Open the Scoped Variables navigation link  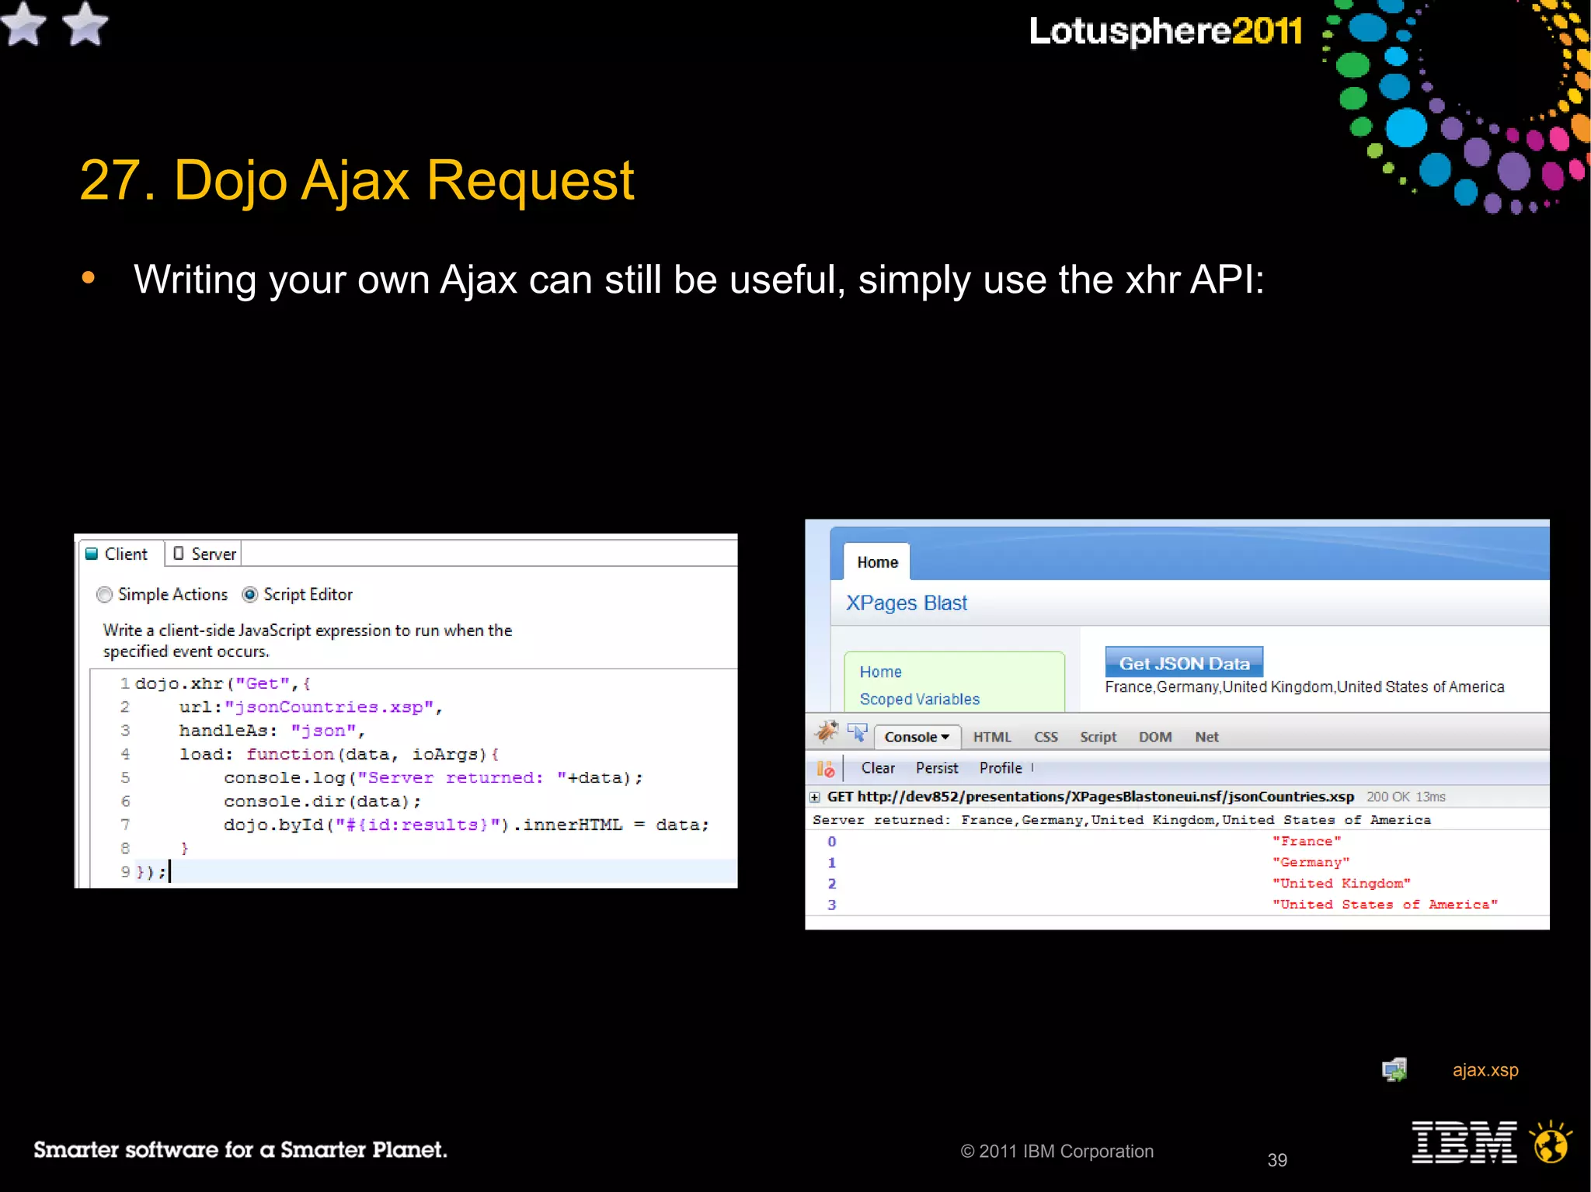(x=920, y=699)
